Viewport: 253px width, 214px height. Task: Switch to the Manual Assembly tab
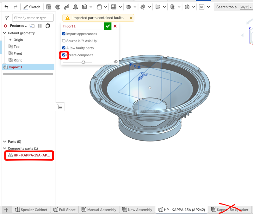[99, 210]
